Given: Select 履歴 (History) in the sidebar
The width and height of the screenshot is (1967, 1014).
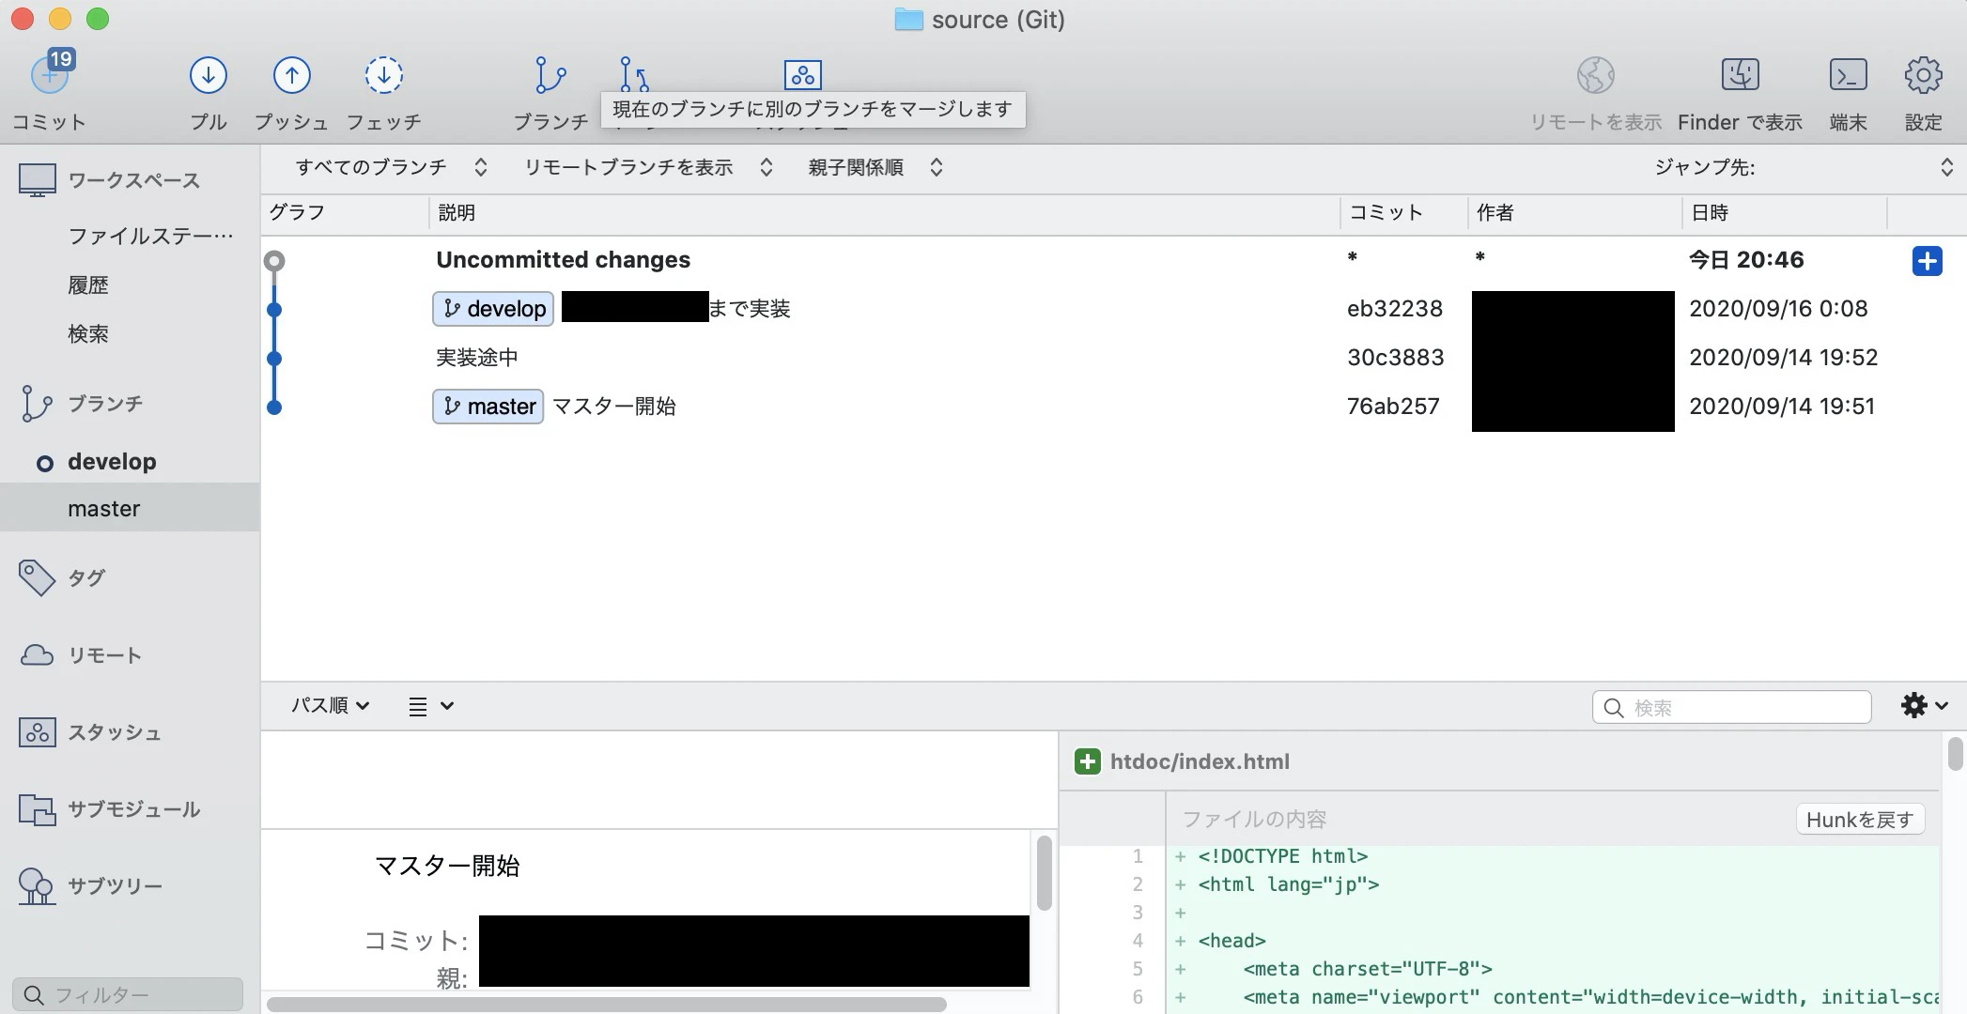Looking at the screenshot, I should click(88, 285).
